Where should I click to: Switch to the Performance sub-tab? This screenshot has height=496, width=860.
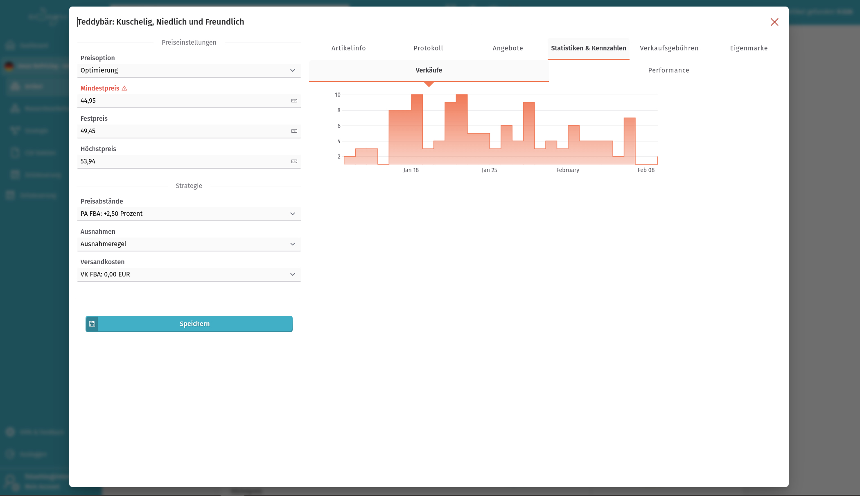click(x=668, y=70)
